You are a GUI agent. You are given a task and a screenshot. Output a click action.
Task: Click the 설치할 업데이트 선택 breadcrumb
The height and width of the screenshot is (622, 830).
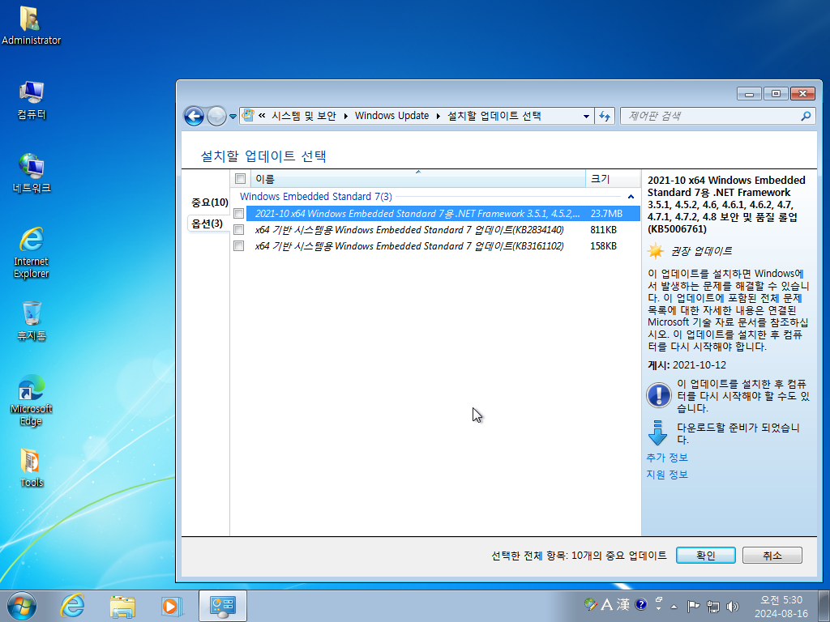pyautogui.click(x=494, y=115)
